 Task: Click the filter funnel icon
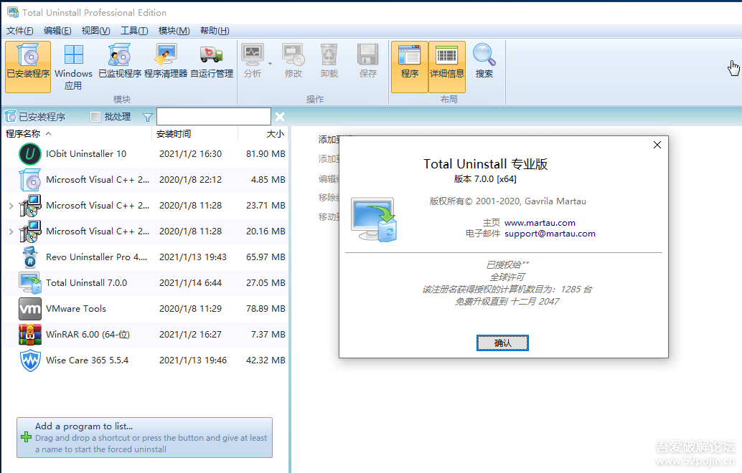pos(148,118)
